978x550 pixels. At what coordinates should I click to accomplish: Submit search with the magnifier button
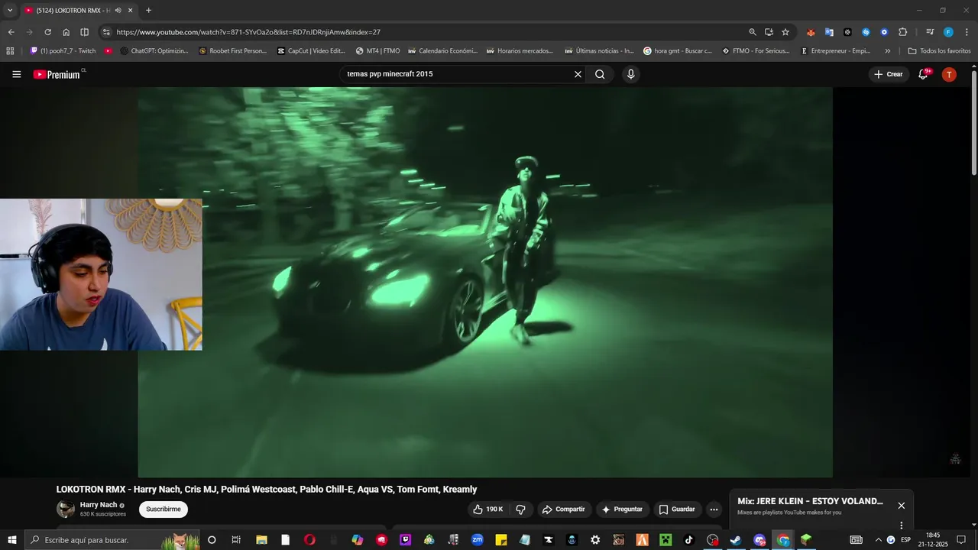coord(600,74)
